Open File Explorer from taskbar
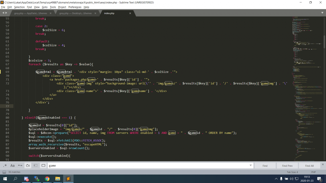Image resolution: width=326 pixels, height=183 pixels. click(x=58, y=179)
